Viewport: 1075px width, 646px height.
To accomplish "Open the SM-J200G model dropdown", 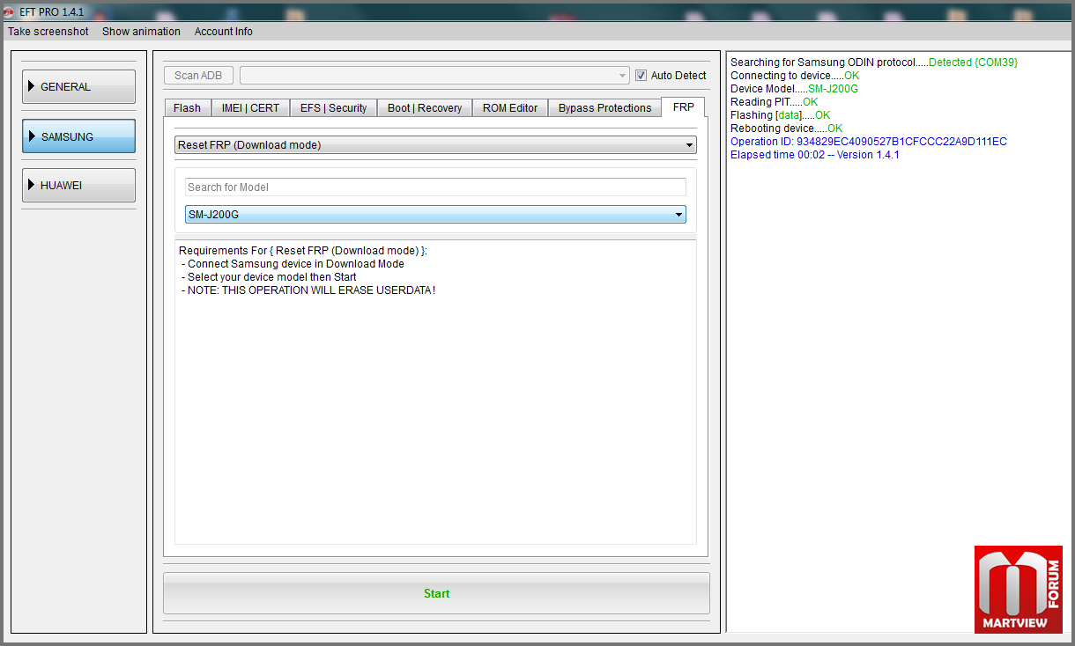I will tap(435, 215).
